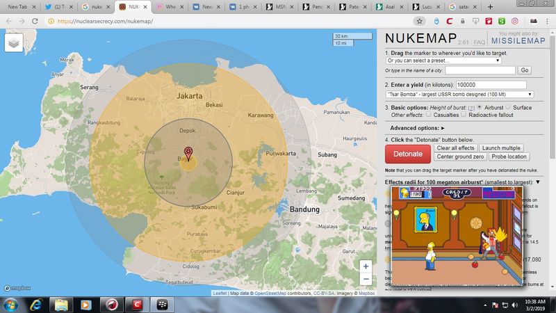
Task: Open the Tsar Bomba yield preset dropdown
Action: tap(459, 95)
